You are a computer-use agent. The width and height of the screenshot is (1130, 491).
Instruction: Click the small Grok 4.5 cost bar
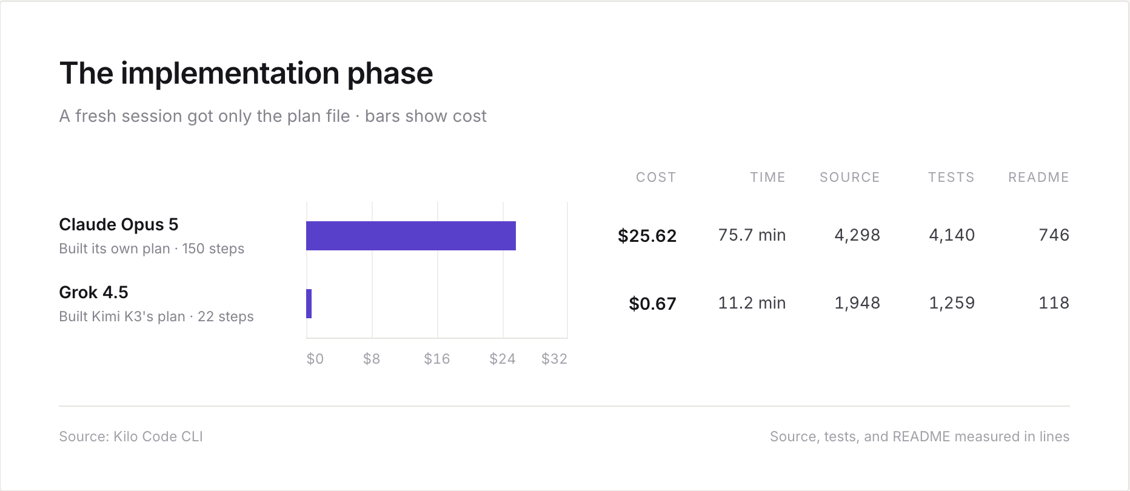pos(309,304)
